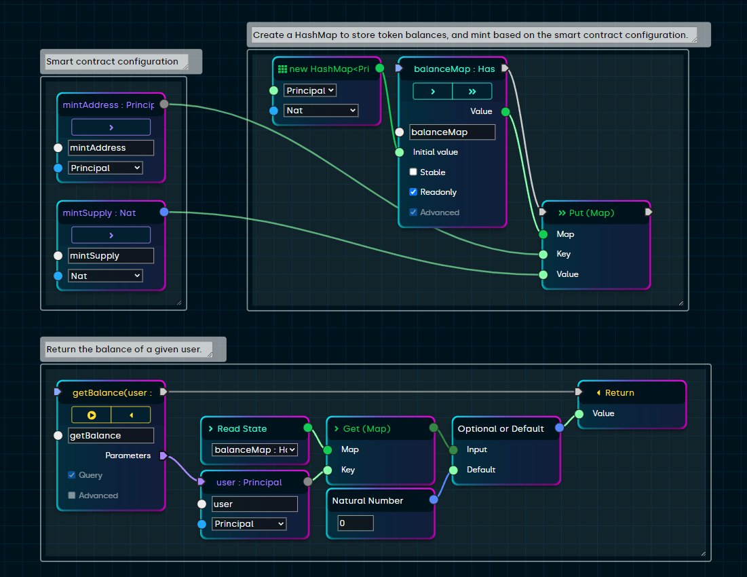Select the Optional or Default node header
The width and height of the screenshot is (747, 577).
[x=502, y=428]
